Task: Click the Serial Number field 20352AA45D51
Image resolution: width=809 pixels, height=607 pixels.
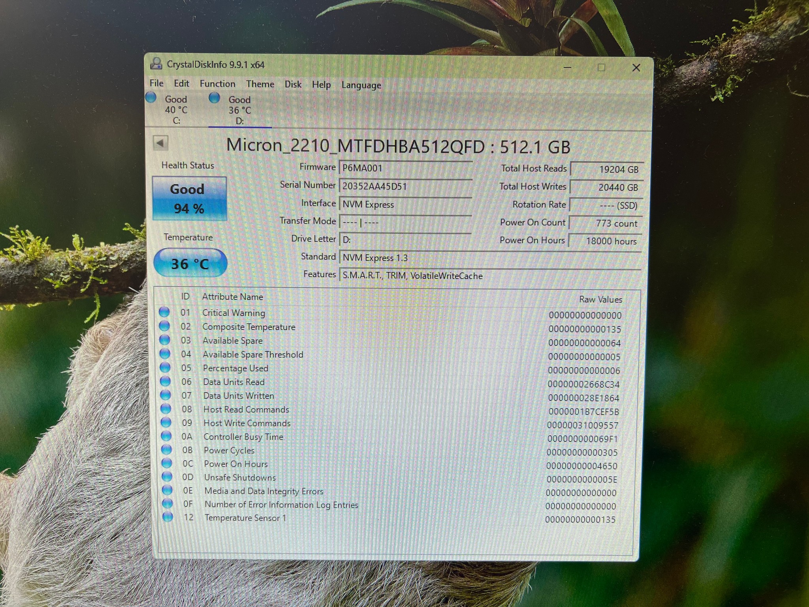Action: [x=405, y=186]
